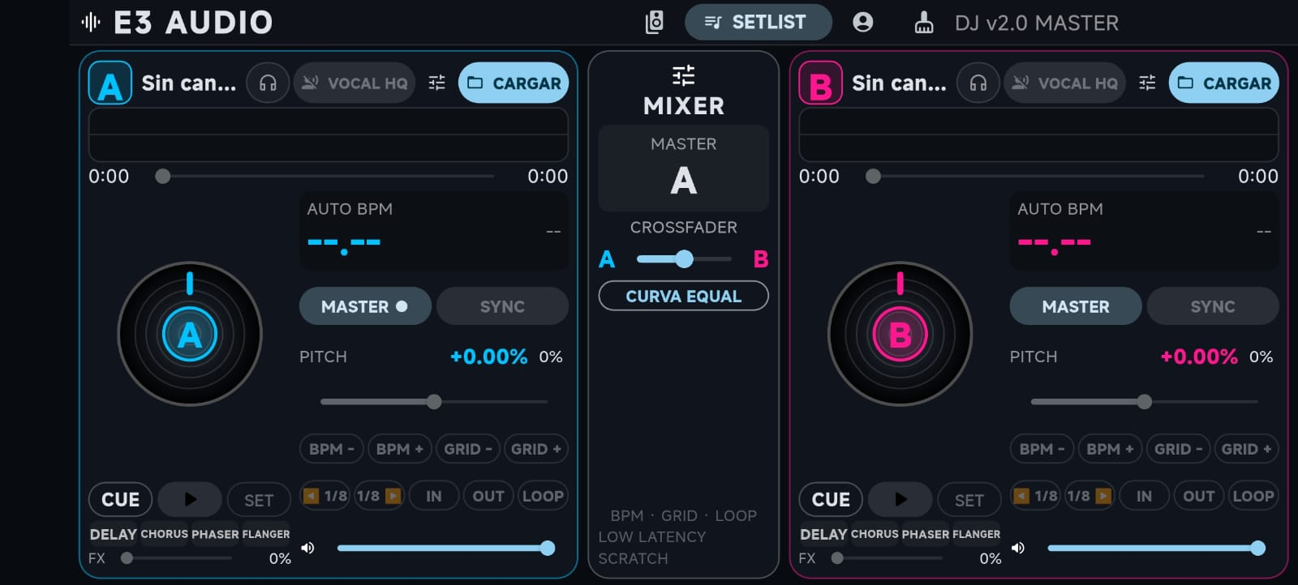Select the CHORUS effect on deck A

[165, 534]
